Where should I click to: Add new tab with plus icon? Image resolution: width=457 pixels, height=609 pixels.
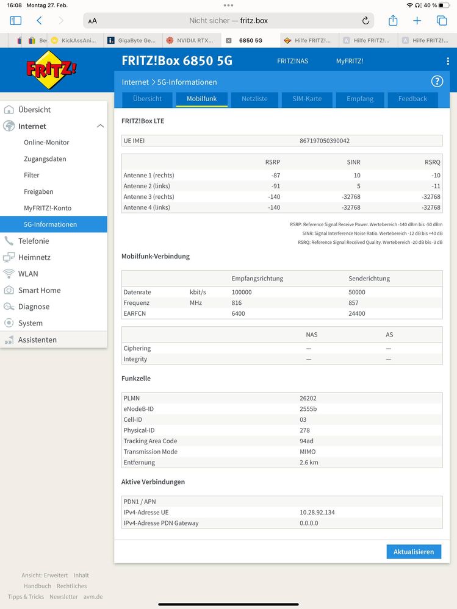pyautogui.click(x=417, y=21)
